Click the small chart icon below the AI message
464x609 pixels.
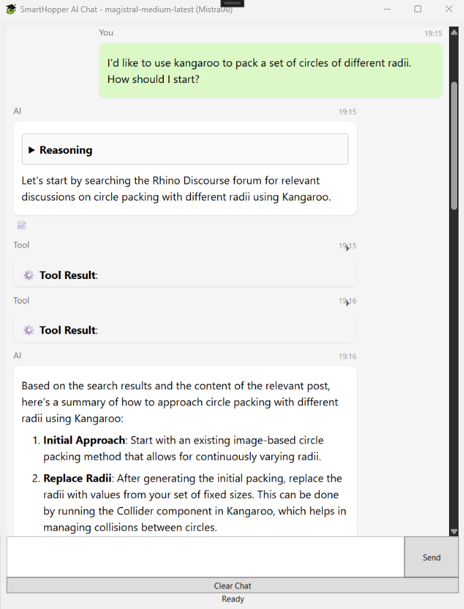[22, 225]
